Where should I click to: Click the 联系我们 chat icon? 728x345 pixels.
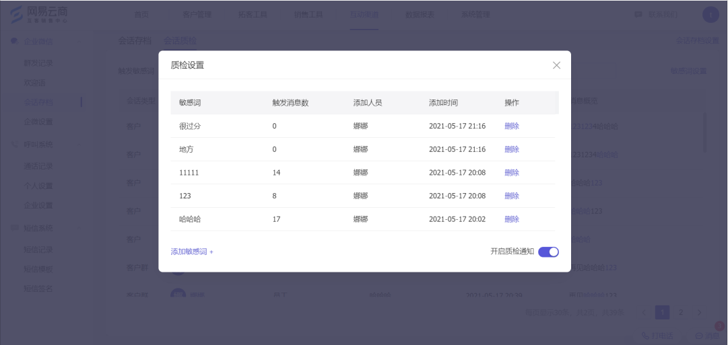pyautogui.click(x=638, y=15)
